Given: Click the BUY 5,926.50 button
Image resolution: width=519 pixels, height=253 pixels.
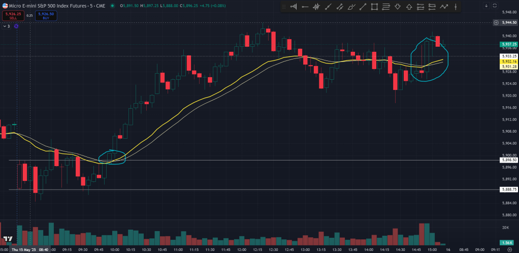Looking at the screenshot, I should pos(46,15).
